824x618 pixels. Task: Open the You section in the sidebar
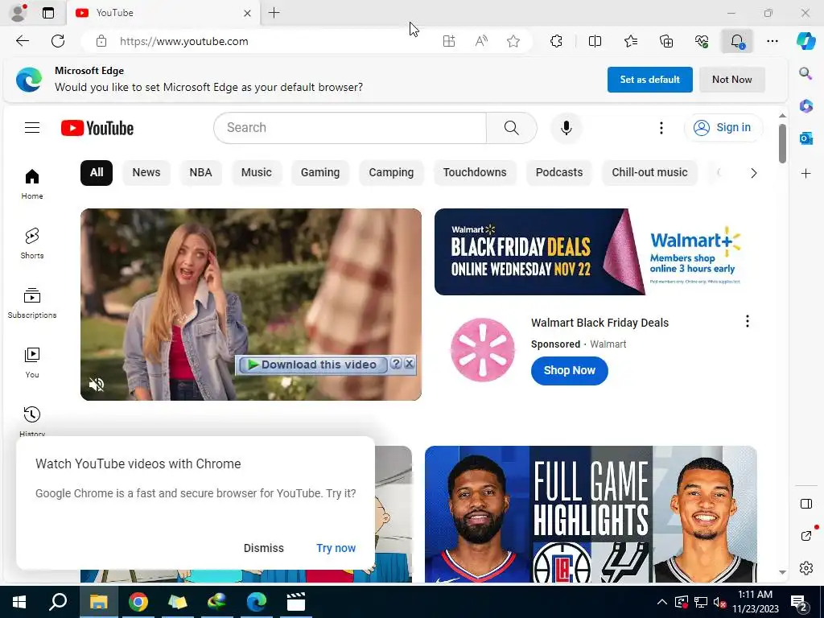point(32,363)
